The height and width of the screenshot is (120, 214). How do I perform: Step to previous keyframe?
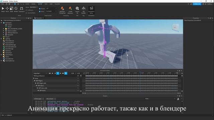(x=52, y=73)
